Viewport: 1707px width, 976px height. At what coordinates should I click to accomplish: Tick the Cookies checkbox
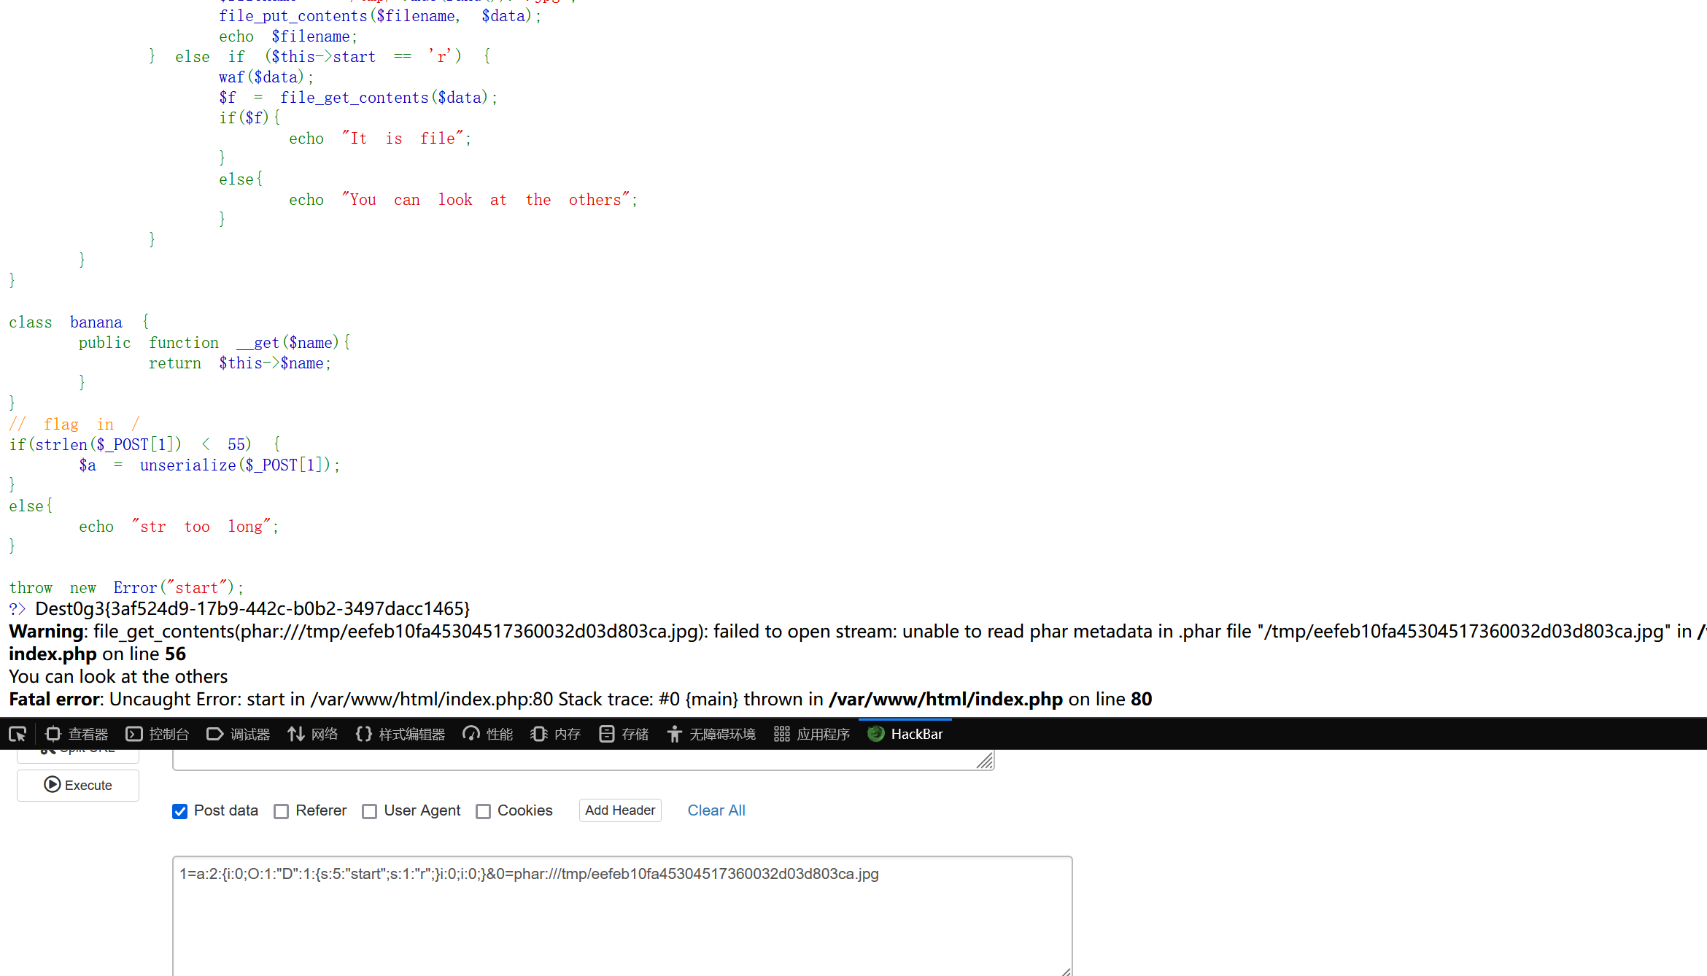tap(483, 811)
